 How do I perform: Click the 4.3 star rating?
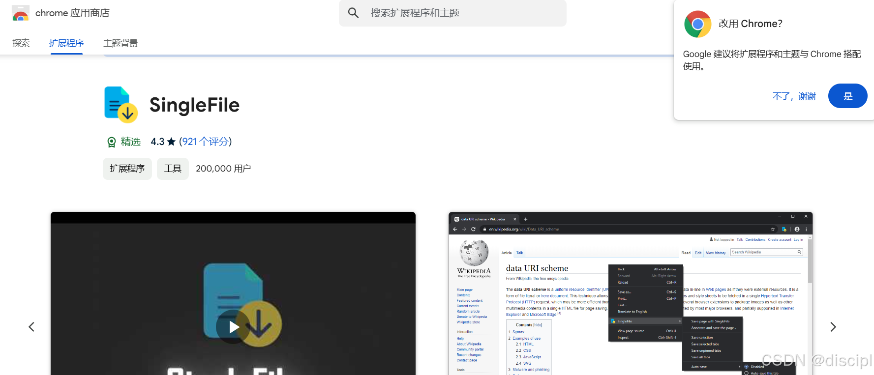pos(163,142)
